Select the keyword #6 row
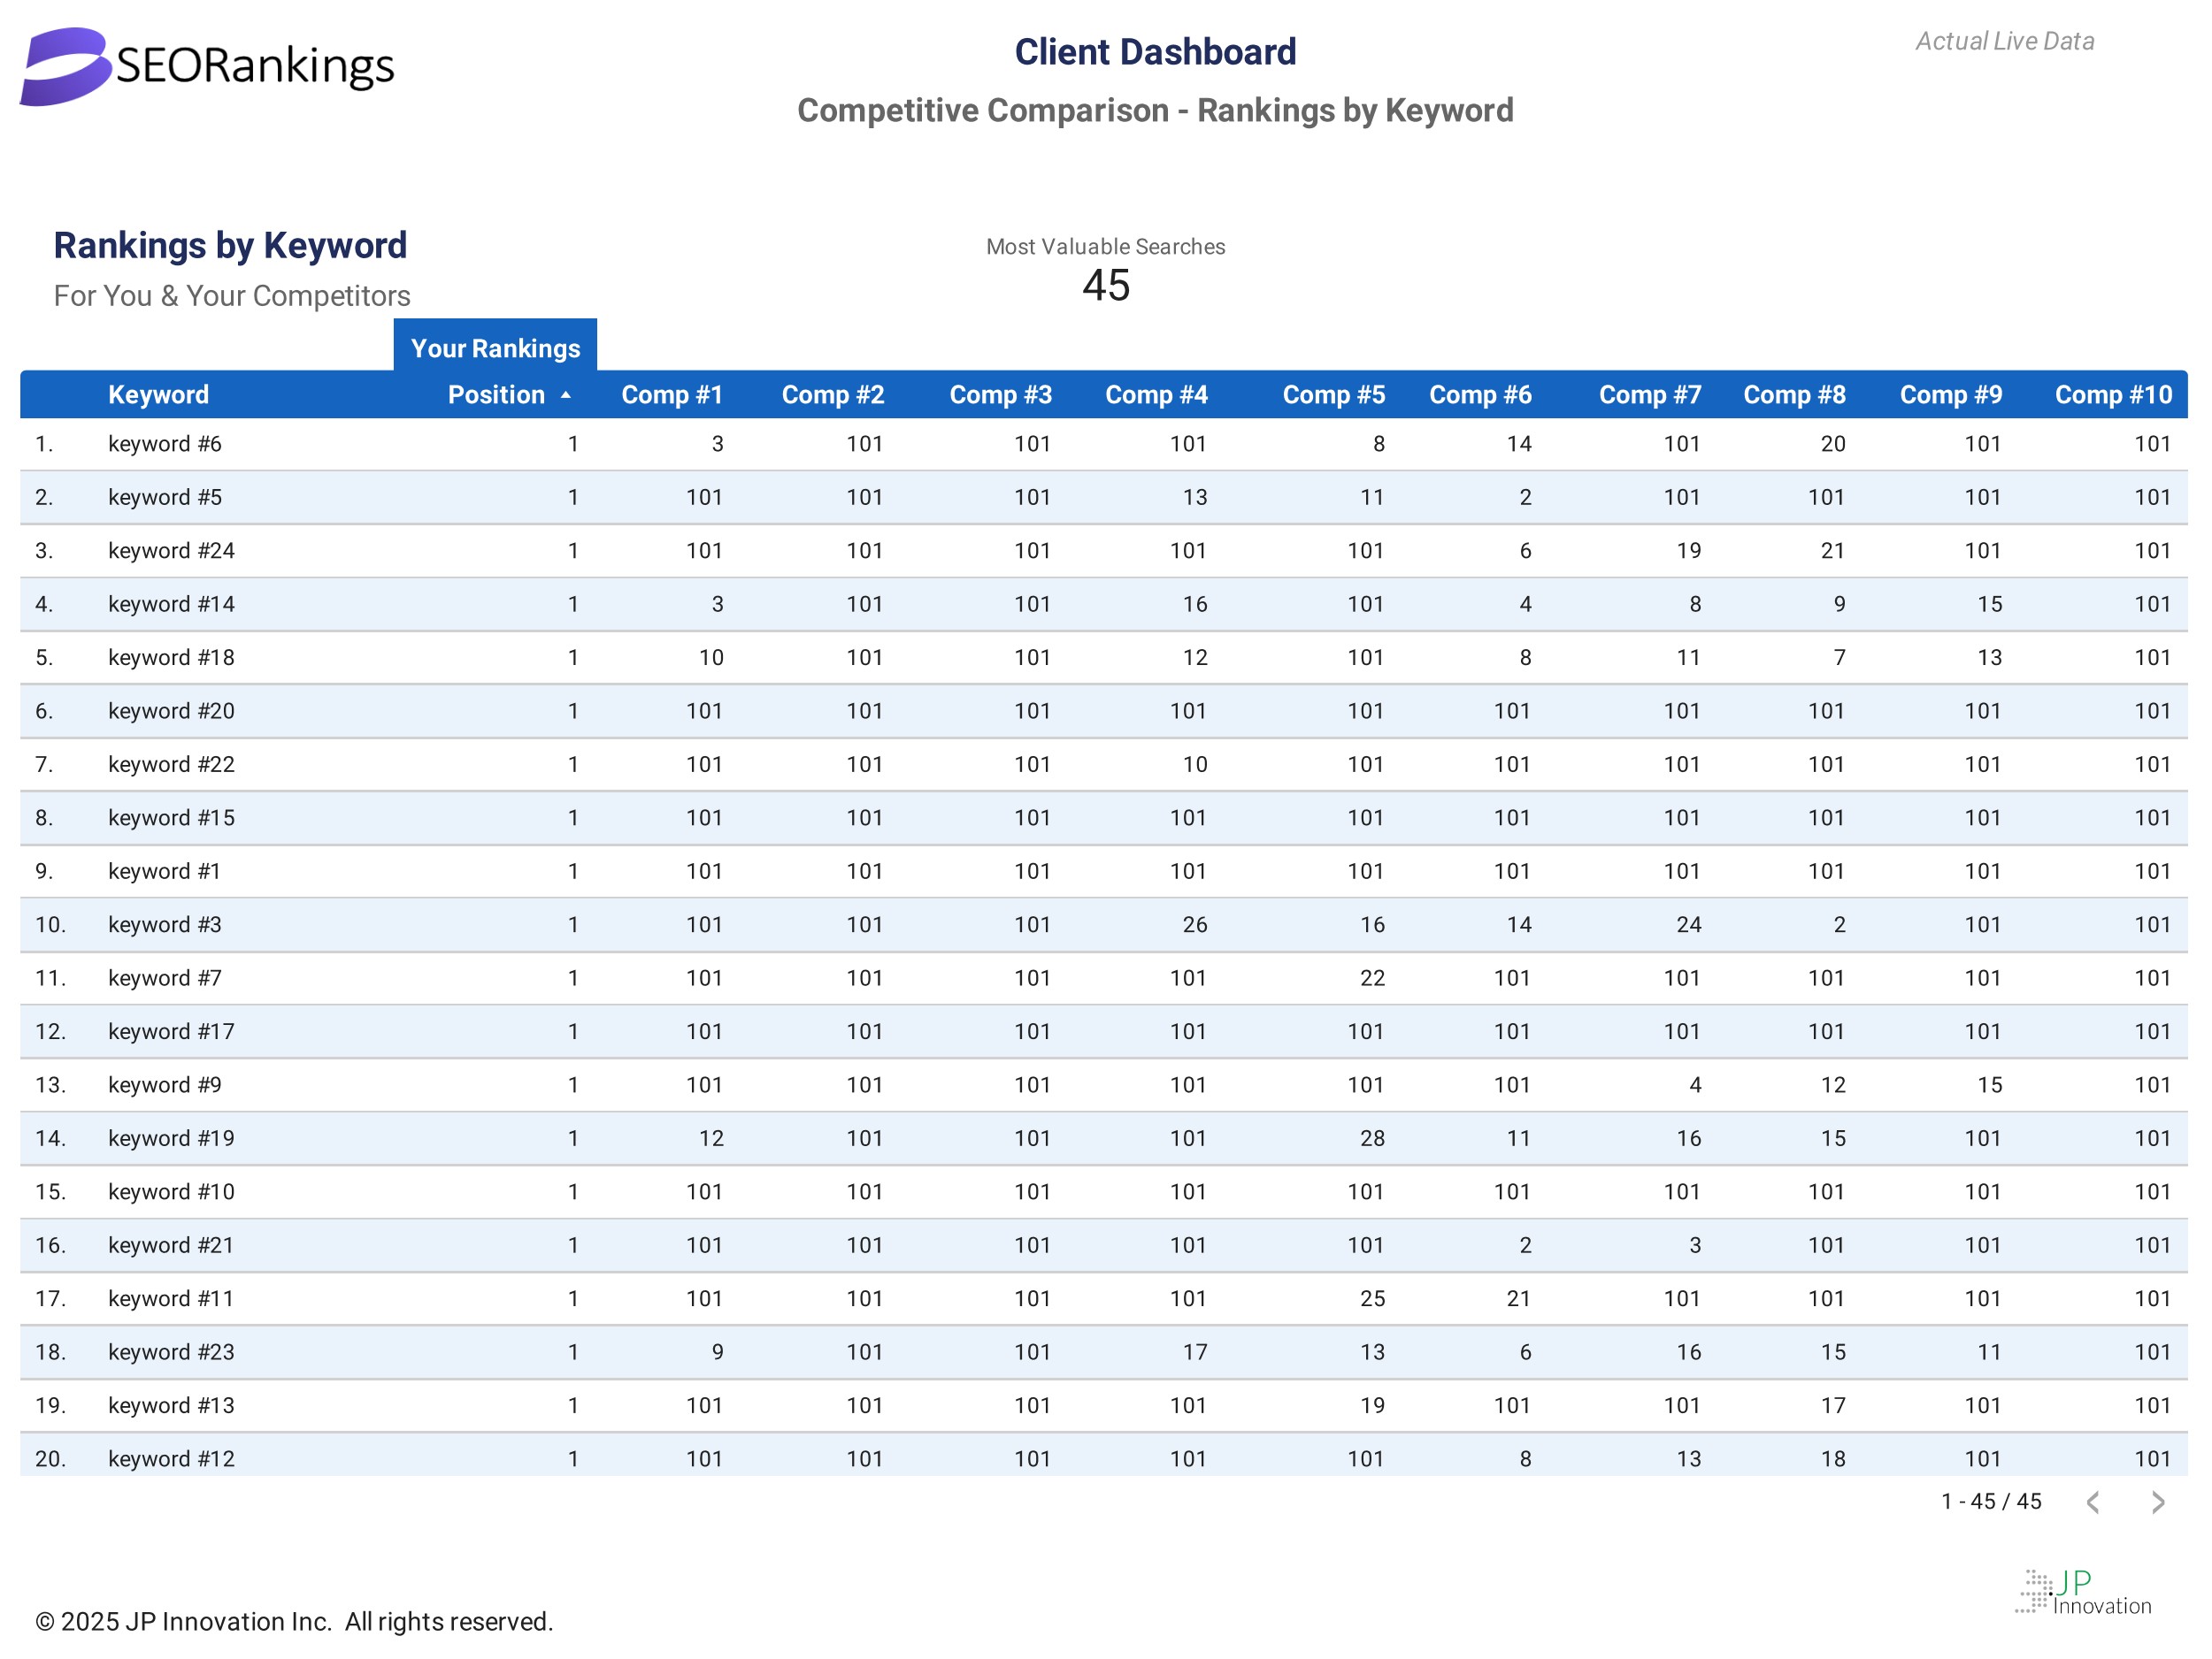 [x=165, y=444]
